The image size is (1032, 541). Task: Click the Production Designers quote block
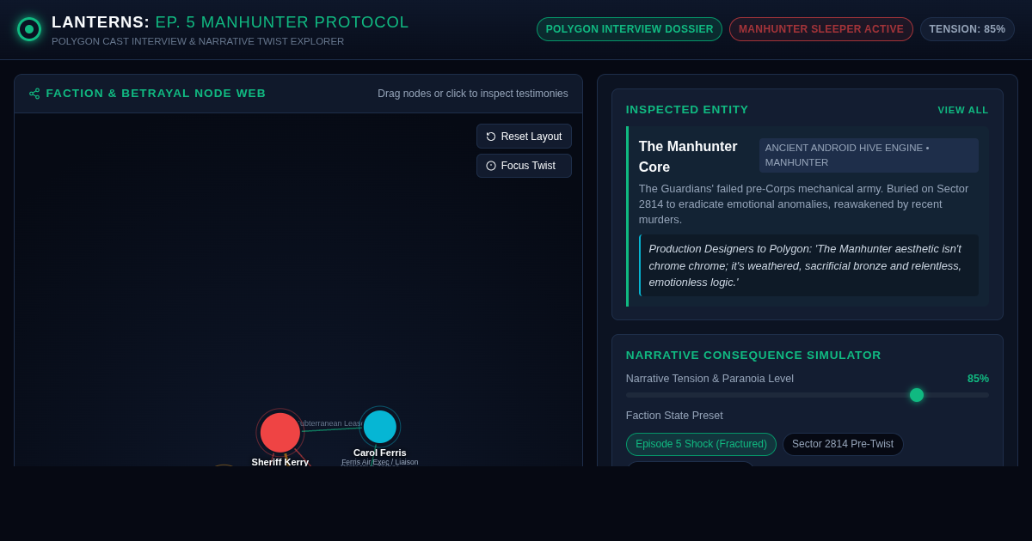[x=808, y=265]
